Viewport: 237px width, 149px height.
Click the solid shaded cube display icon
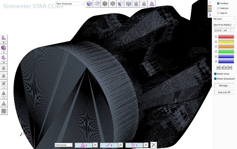click(x=89, y=4)
